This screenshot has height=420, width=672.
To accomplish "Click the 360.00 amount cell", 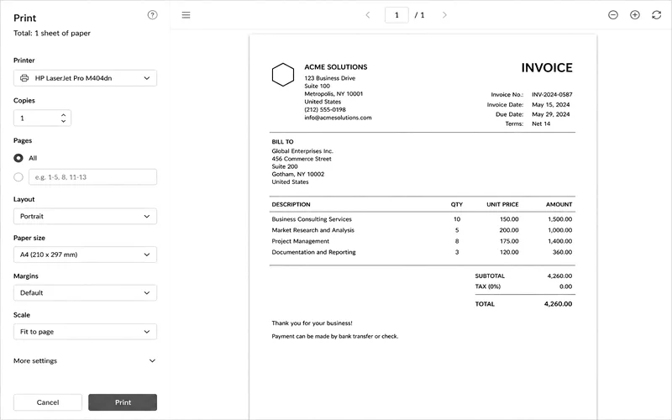I will (562, 252).
